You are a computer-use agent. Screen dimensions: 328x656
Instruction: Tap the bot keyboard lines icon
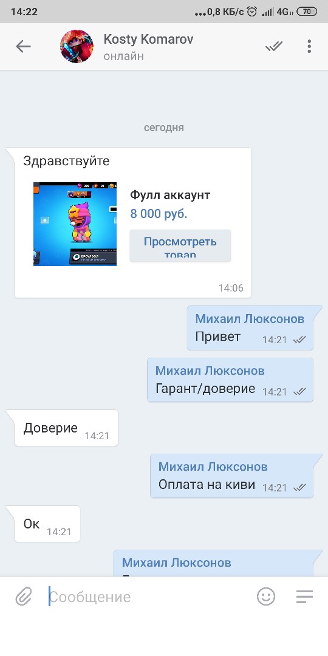[304, 596]
